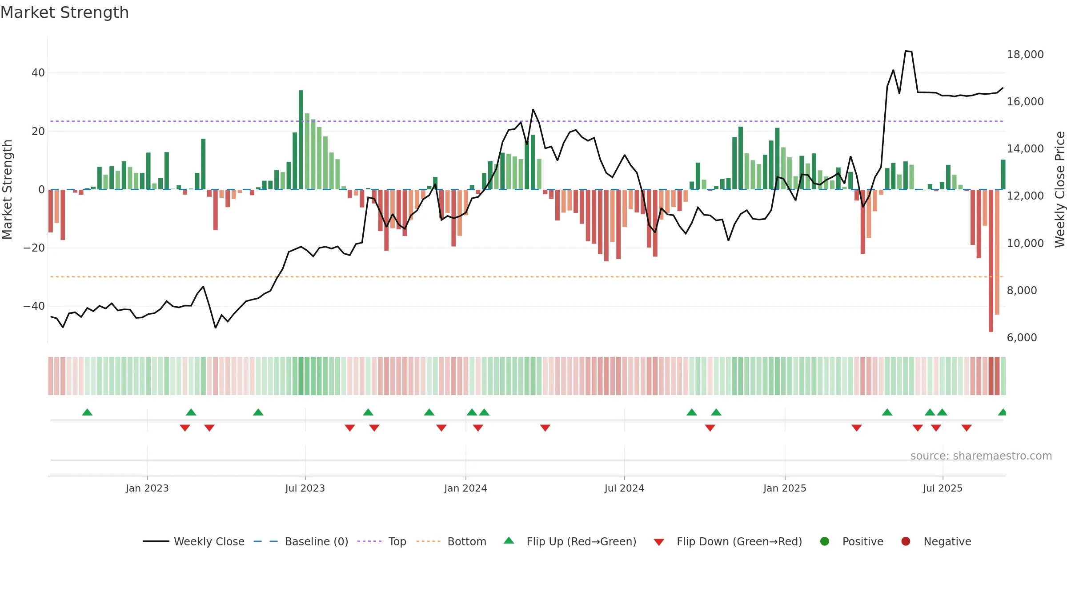Click the earliest red flip-down triangle marker

(185, 428)
